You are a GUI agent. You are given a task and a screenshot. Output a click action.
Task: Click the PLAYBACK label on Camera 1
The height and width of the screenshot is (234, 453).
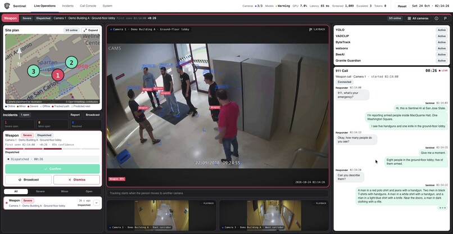click(x=317, y=29)
